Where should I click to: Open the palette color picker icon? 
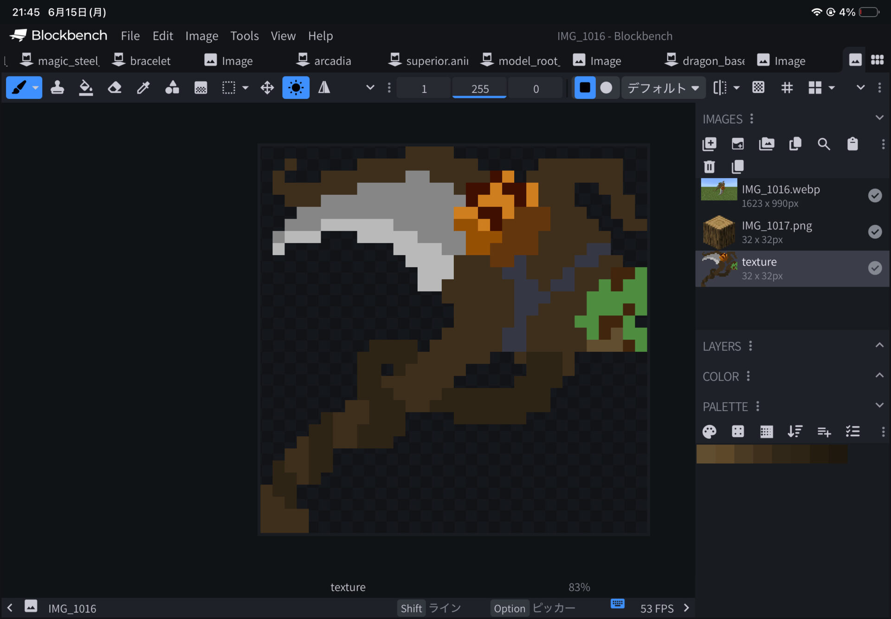pos(710,432)
